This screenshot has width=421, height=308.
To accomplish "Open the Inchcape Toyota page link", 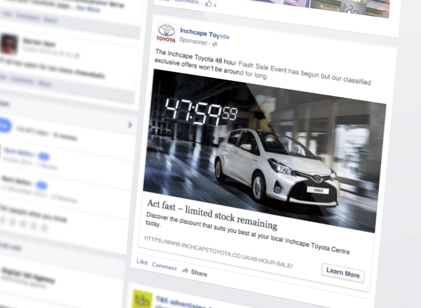I will [204, 33].
